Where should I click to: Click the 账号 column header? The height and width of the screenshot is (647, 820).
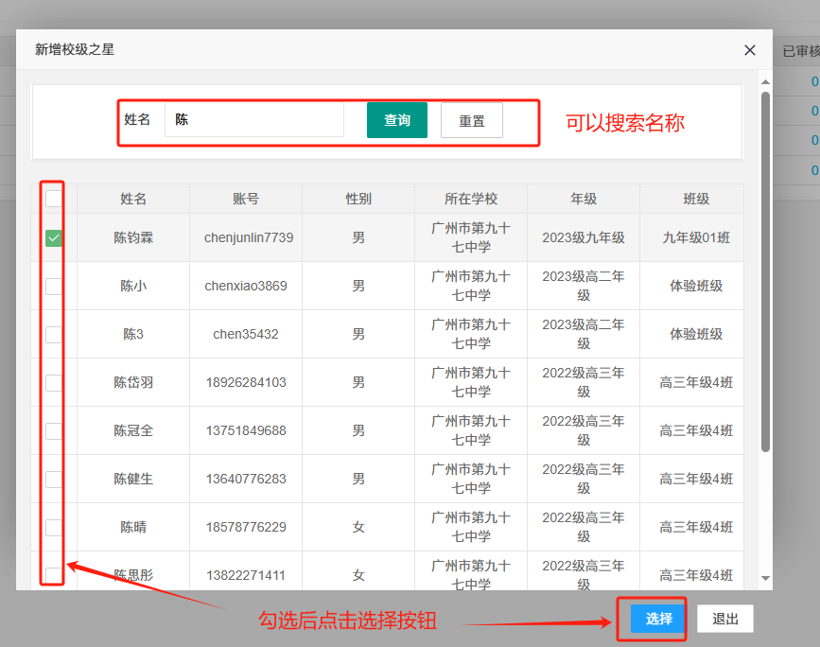tap(246, 199)
